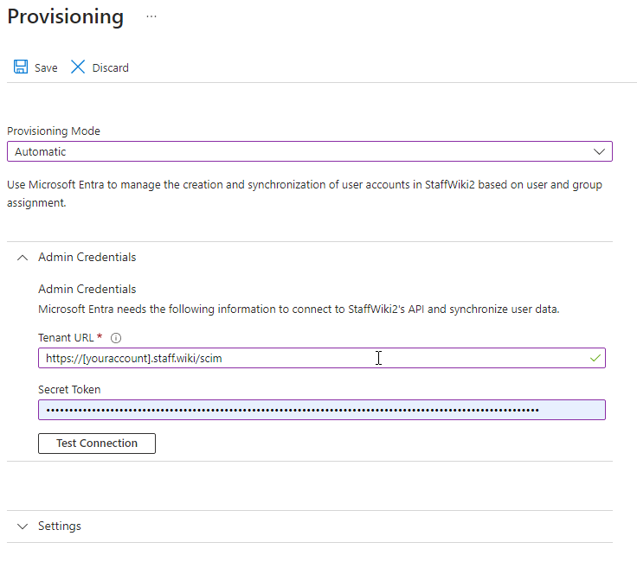Click the green checkmark in Tenant URL field
This screenshot has width=637, height=568.
tap(595, 358)
